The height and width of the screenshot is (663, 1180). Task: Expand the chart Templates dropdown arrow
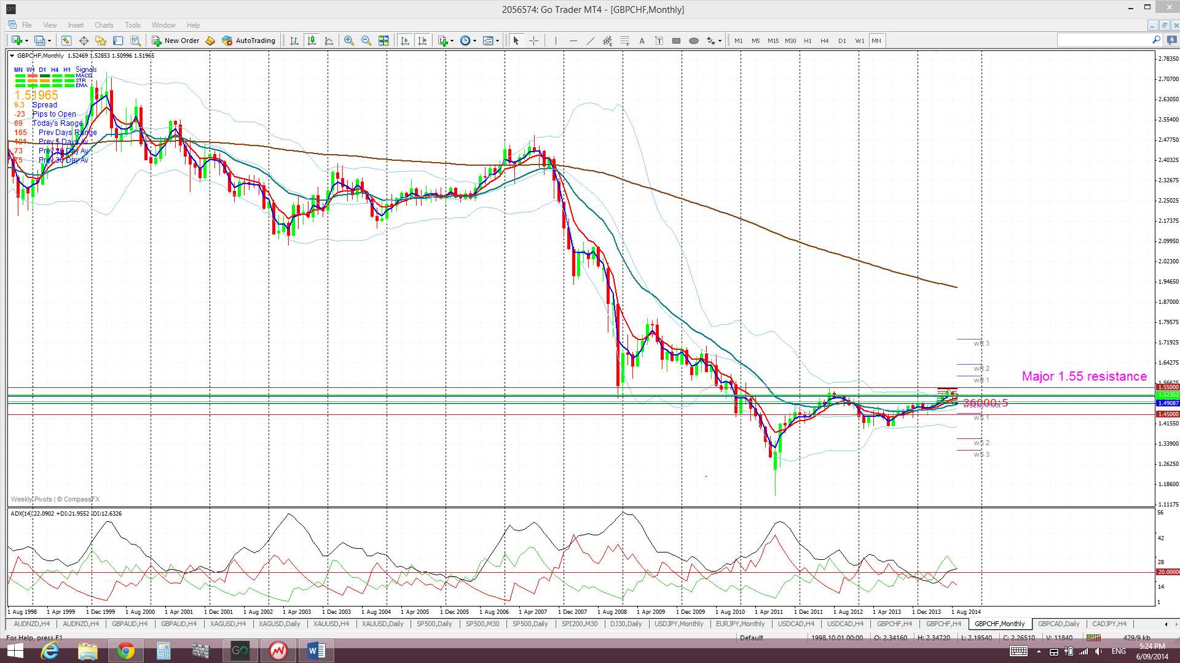pyautogui.click(x=498, y=41)
